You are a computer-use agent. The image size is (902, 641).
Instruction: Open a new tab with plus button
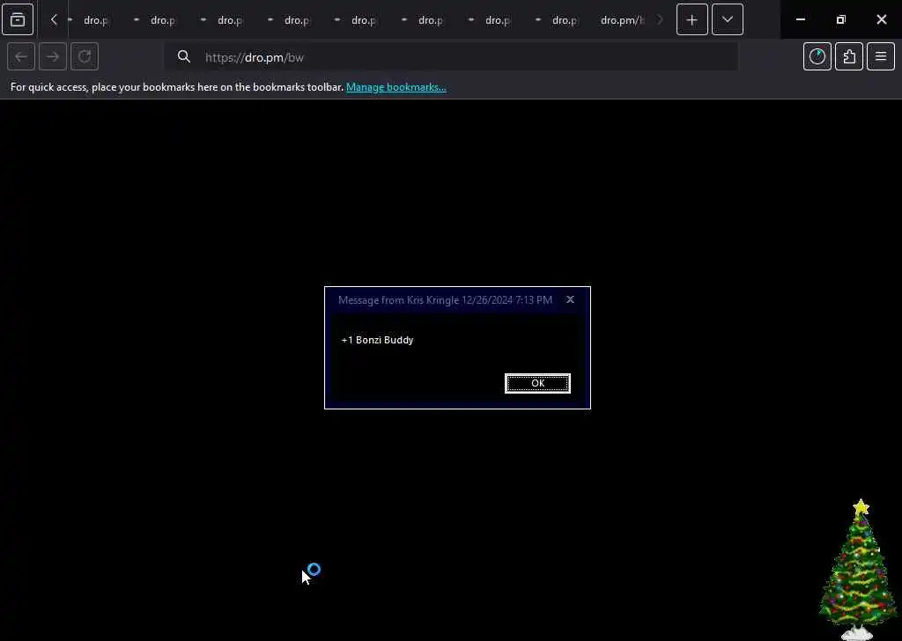[692, 19]
